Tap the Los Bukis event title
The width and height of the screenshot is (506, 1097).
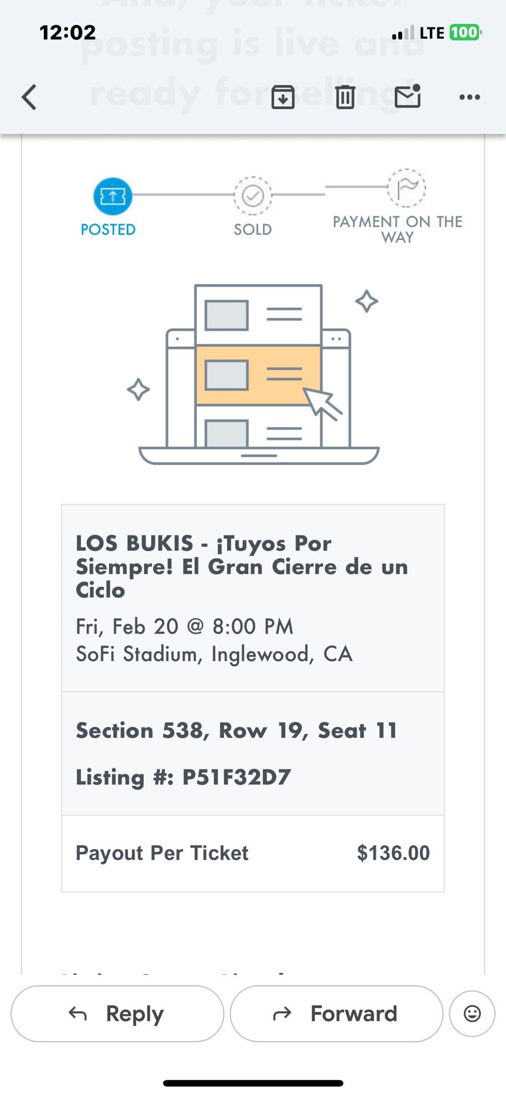point(242,566)
